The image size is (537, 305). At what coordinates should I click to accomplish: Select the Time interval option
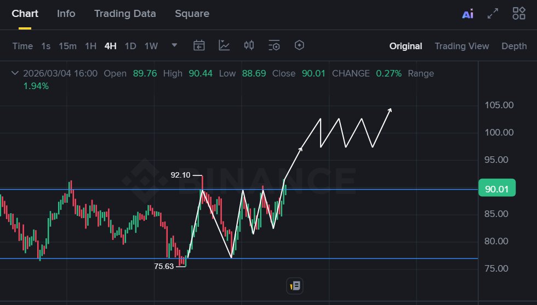[22, 46]
